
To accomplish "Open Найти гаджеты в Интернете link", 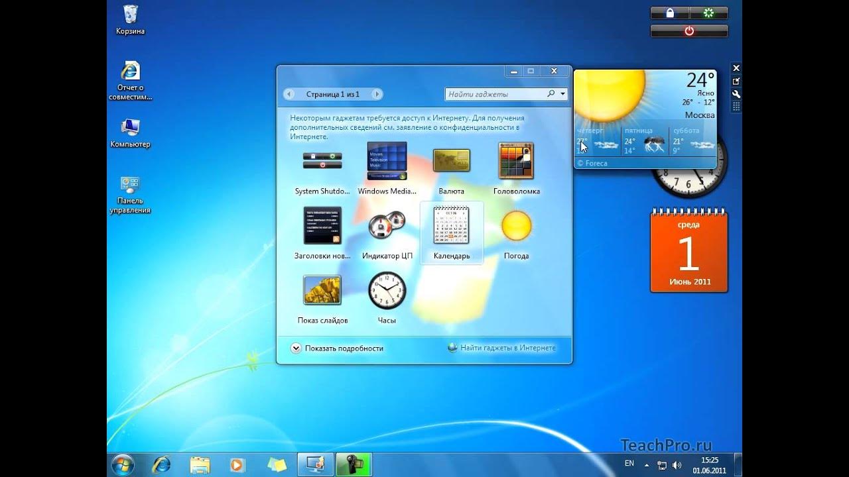I will [x=502, y=347].
